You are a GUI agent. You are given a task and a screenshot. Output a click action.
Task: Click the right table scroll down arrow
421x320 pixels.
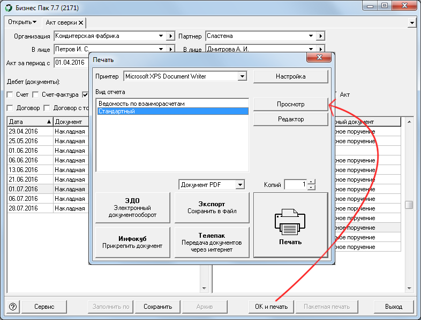(x=409, y=288)
